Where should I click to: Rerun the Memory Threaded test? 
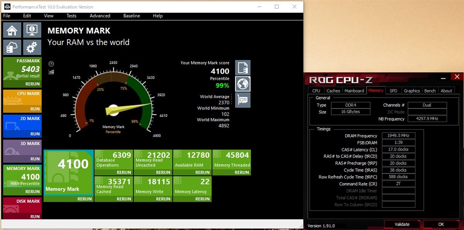coord(242,173)
